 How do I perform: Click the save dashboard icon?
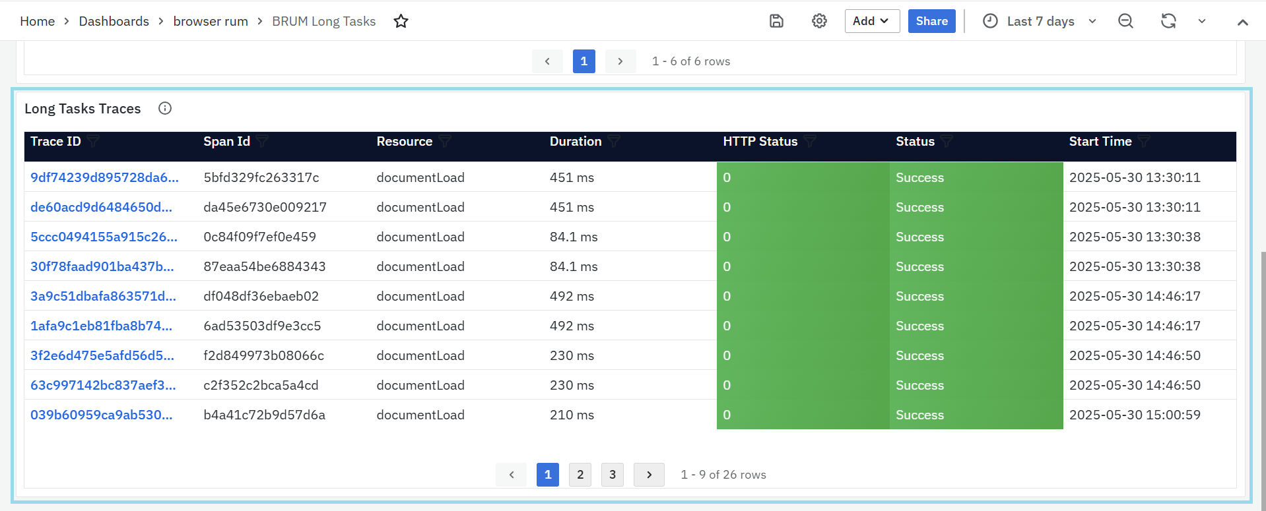(x=776, y=21)
